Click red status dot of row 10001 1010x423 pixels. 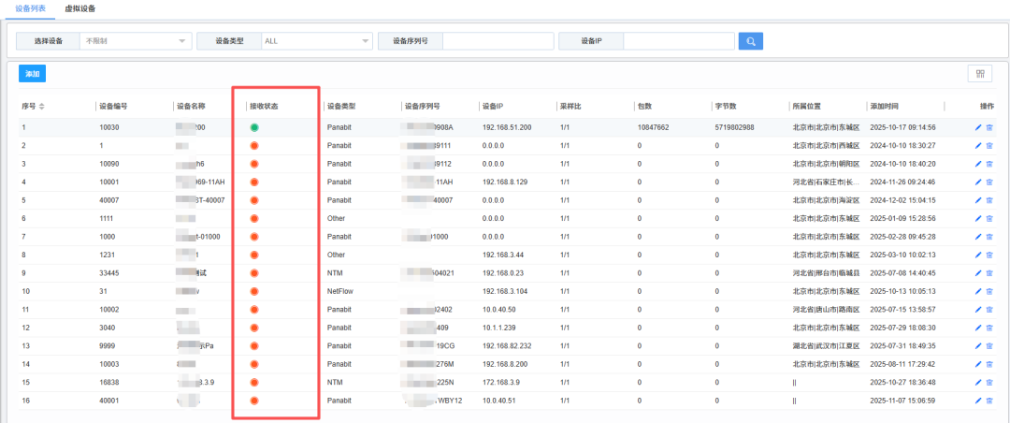coord(254,182)
